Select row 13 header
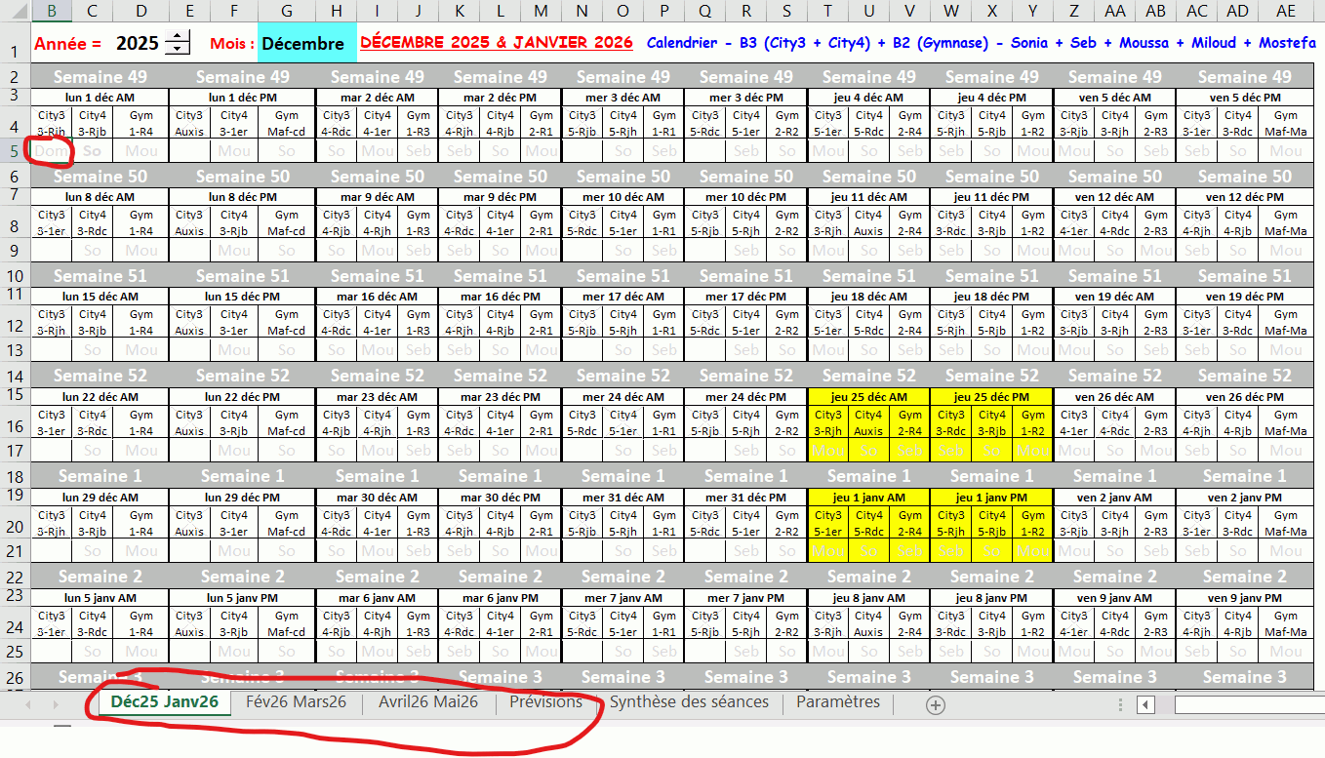Viewport: 1325px width, 758px height. pyautogui.click(x=15, y=350)
